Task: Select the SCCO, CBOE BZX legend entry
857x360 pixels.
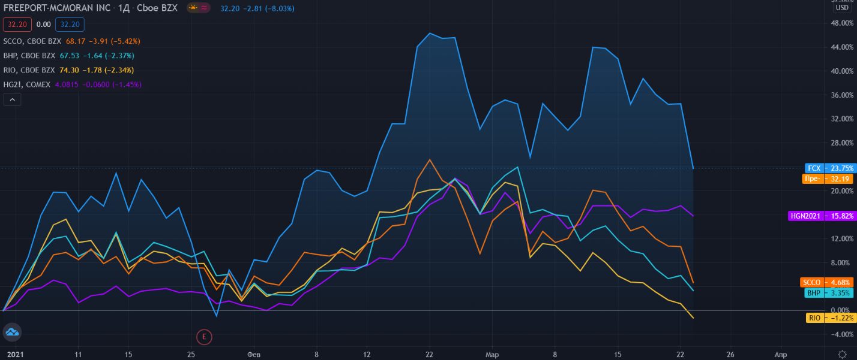Action: pos(32,41)
